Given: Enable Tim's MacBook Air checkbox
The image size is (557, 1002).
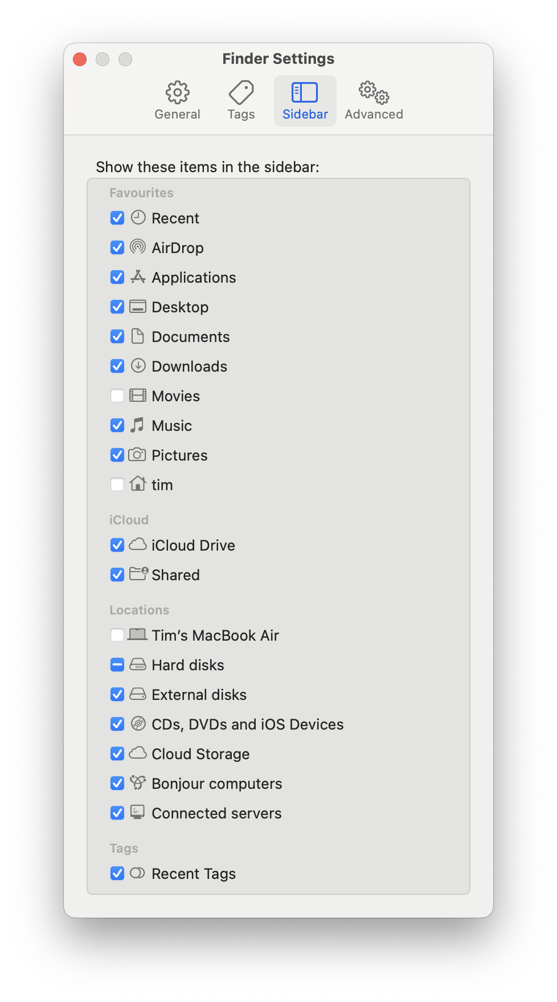Looking at the screenshot, I should coord(117,635).
